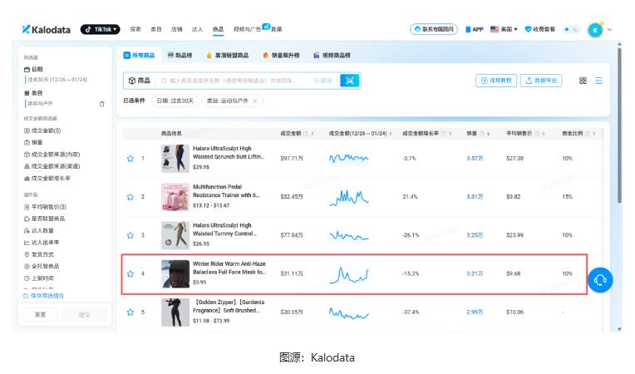
Task: Open the 类目 nav menu
Action: pos(156,29)
